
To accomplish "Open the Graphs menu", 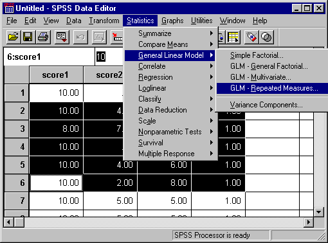I will pos(172,21).
